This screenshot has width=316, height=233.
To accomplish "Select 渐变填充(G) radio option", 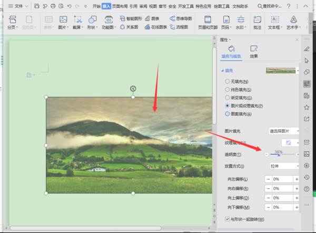I will click(227, 98).
